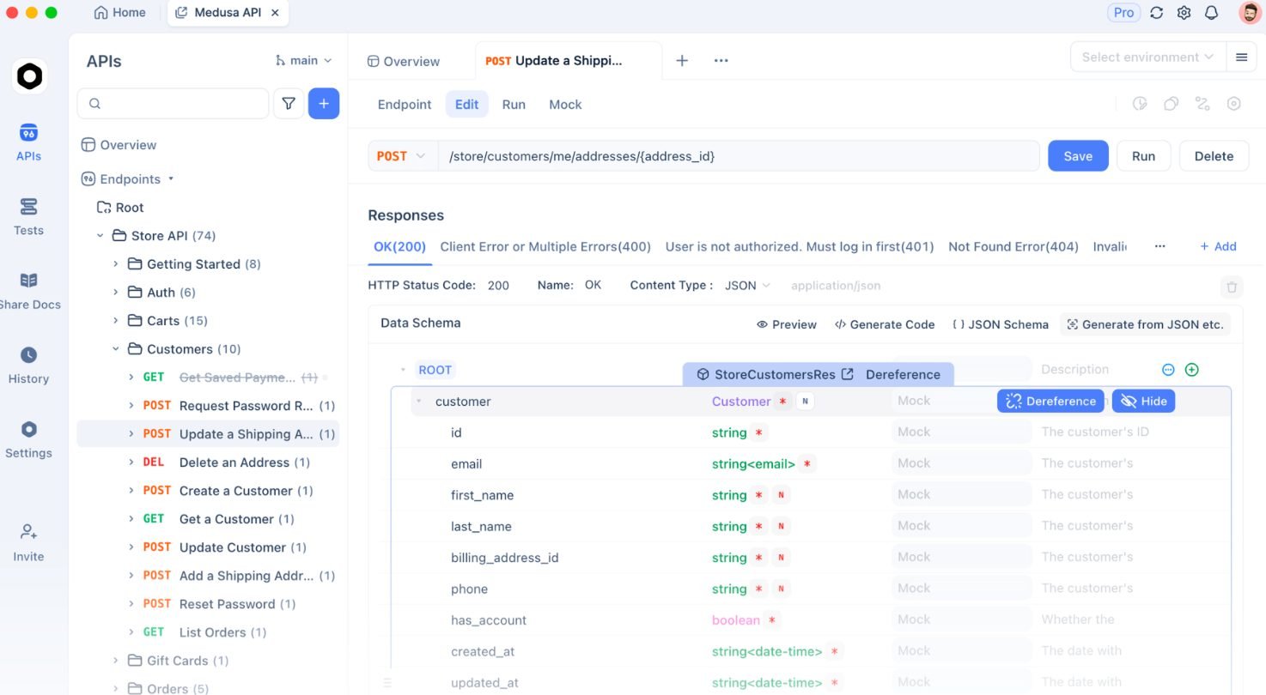Screen dimensions: 1266x695
Task: Switch to the Mock sub-tab
Action: tap(565, 105)
